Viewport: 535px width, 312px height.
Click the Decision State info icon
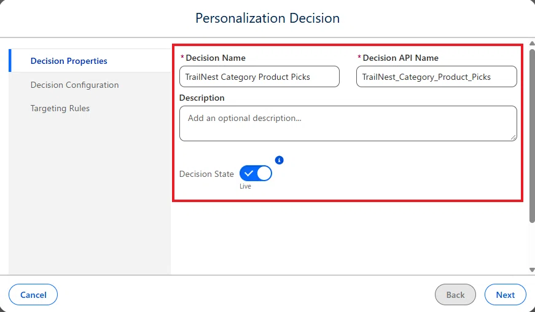[x=279, y=160]
